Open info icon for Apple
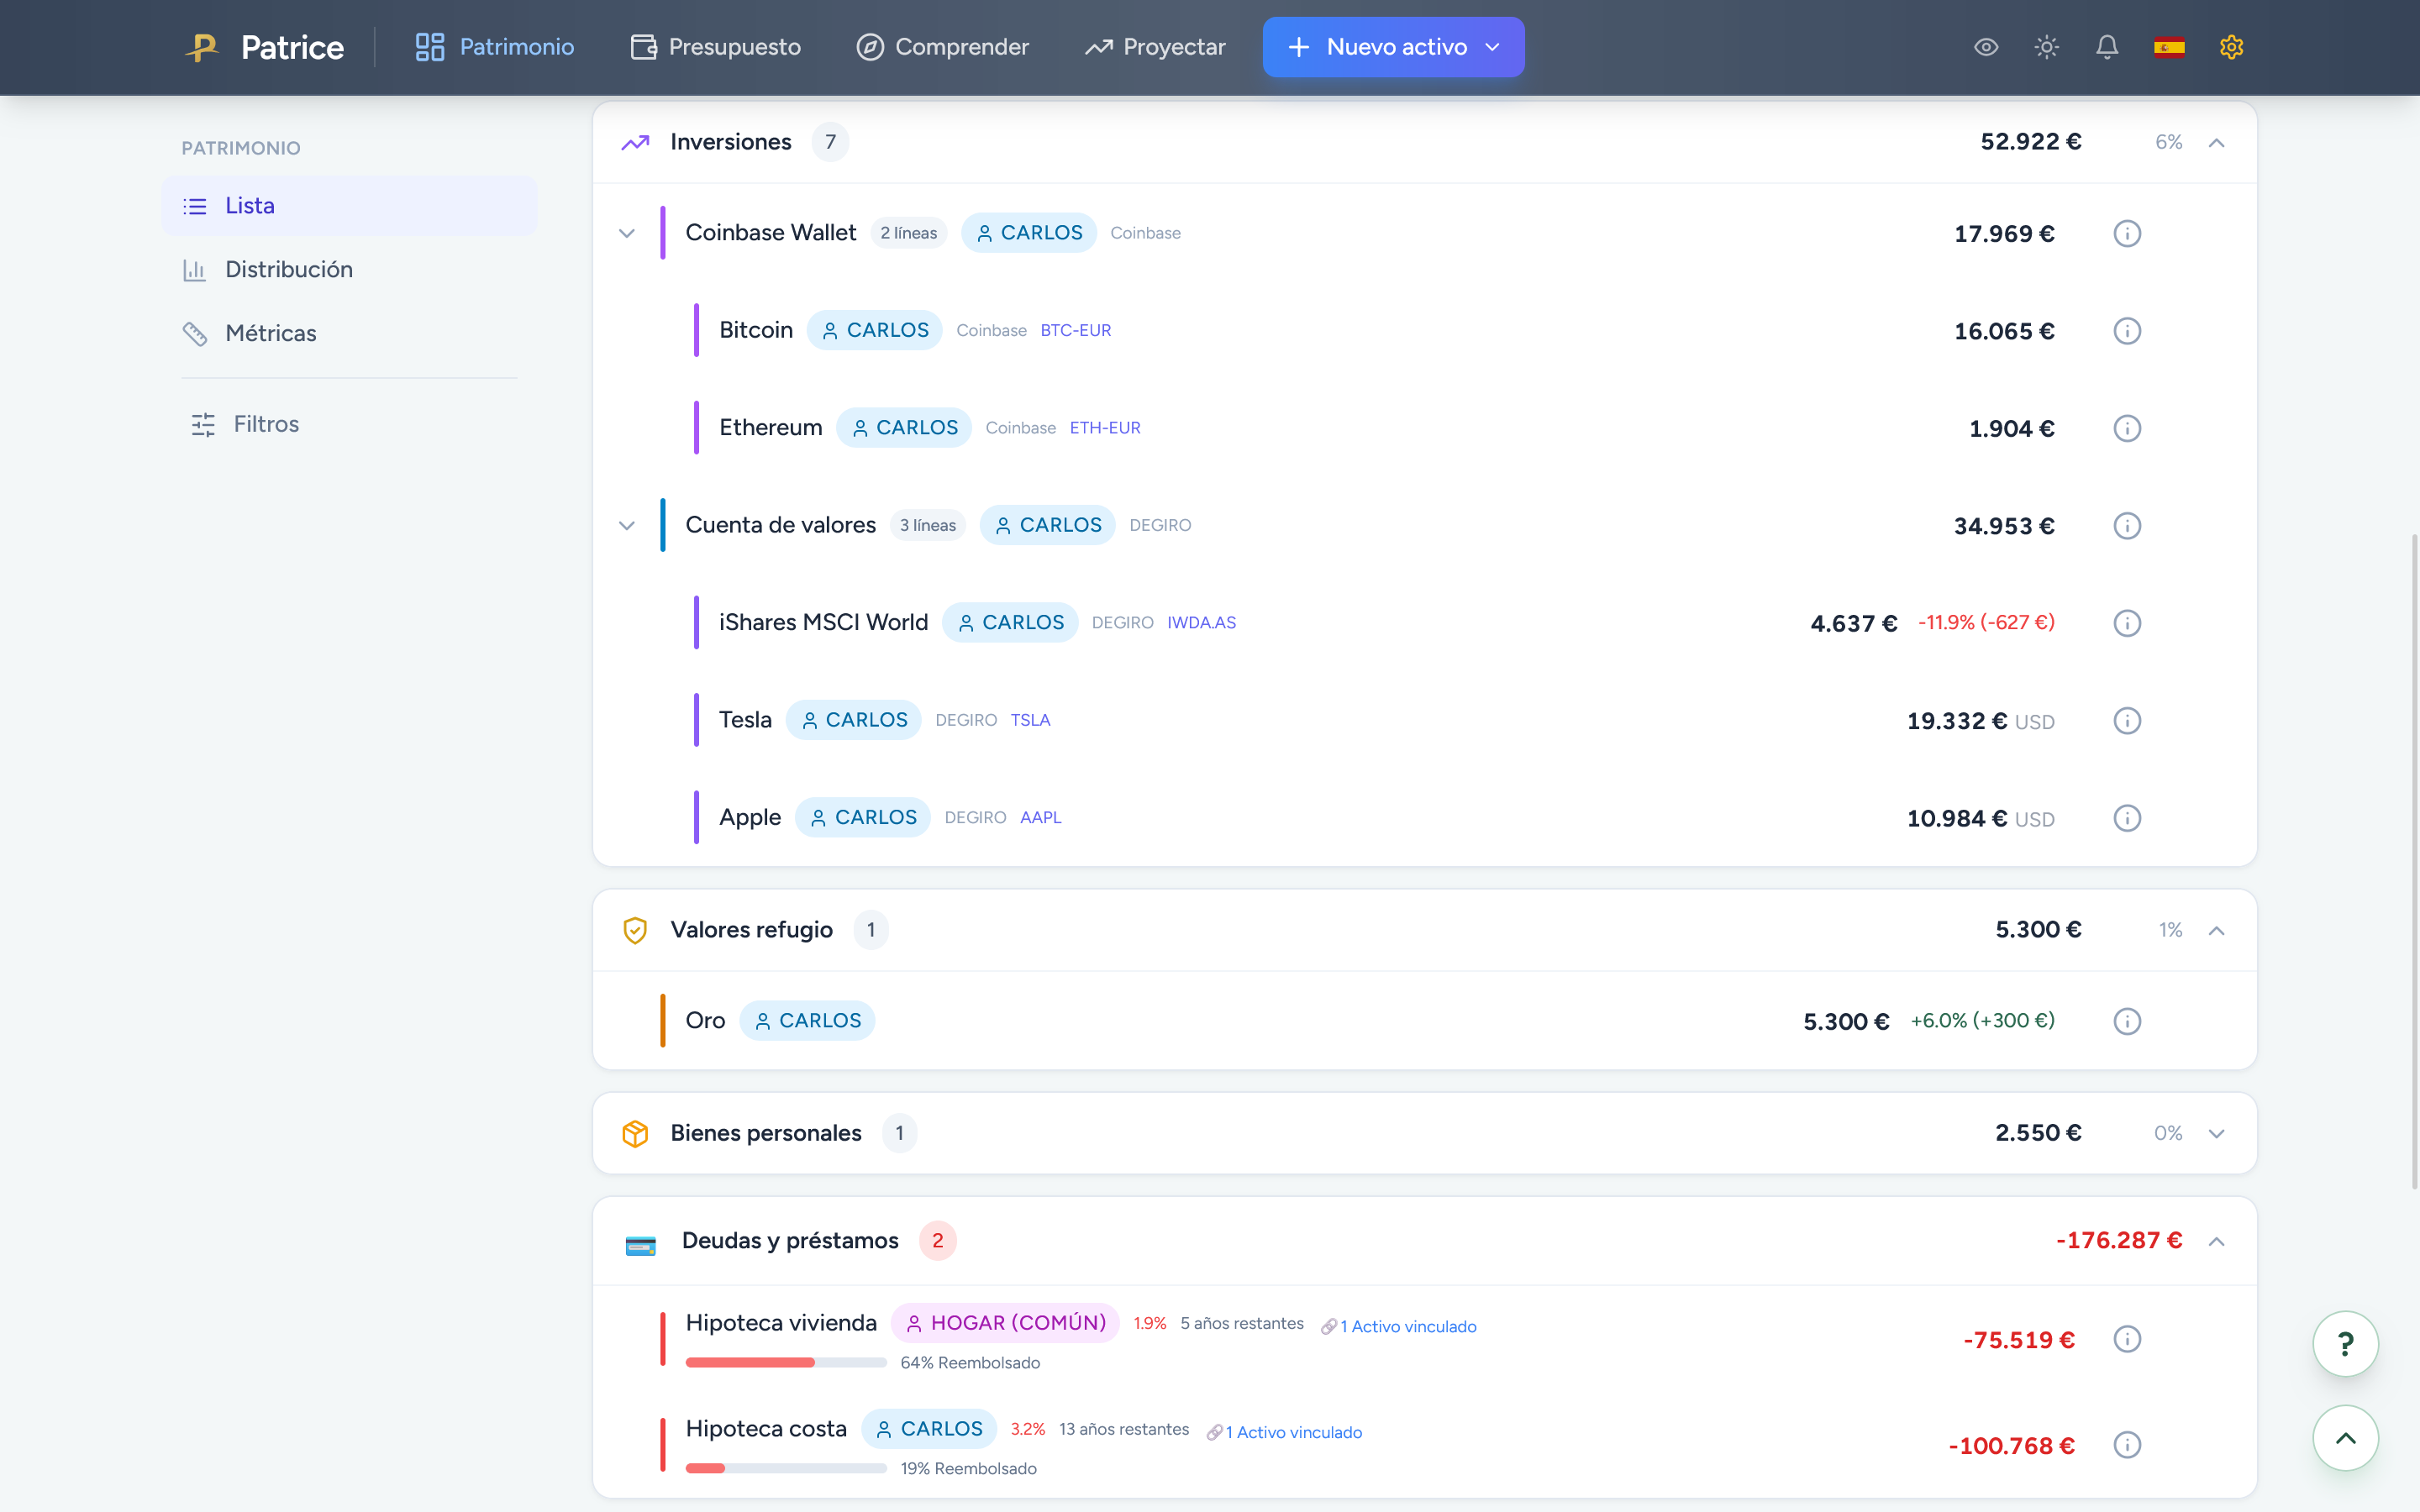The height and width of the screenshot is (1512, 2420). (2127, 818)
